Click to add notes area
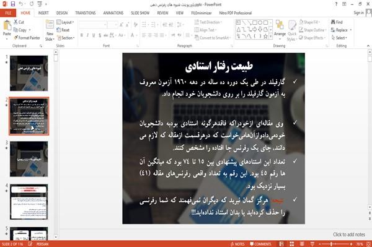Viewport: 372px width, 247px height. pos(349,235)
